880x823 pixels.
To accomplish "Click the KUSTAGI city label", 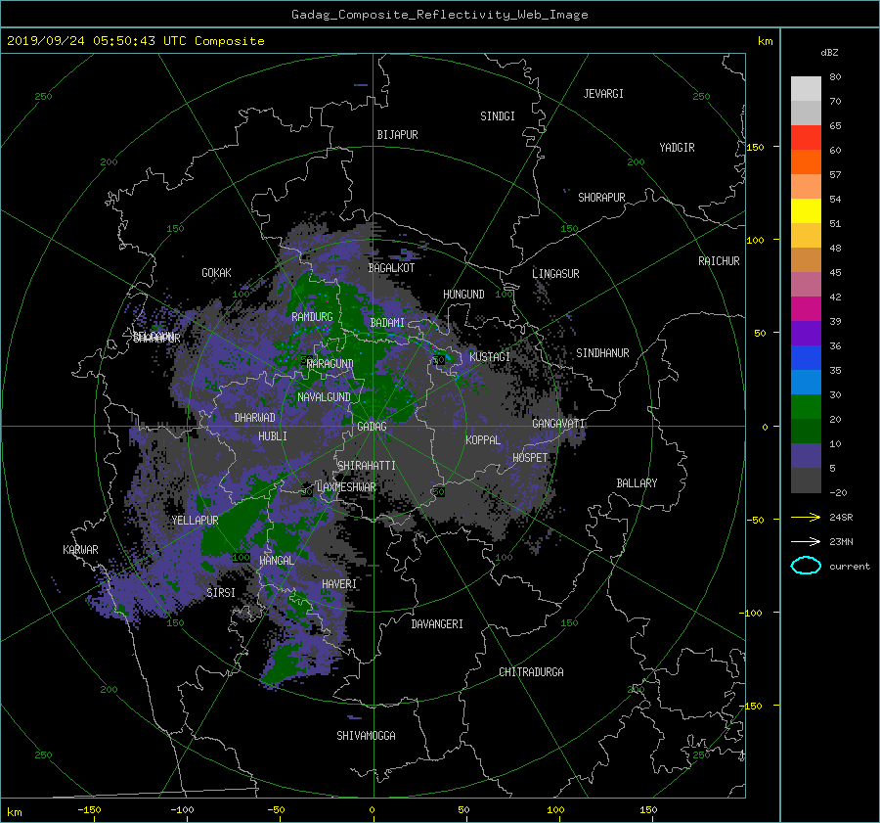I will click(x=490, y=357).
